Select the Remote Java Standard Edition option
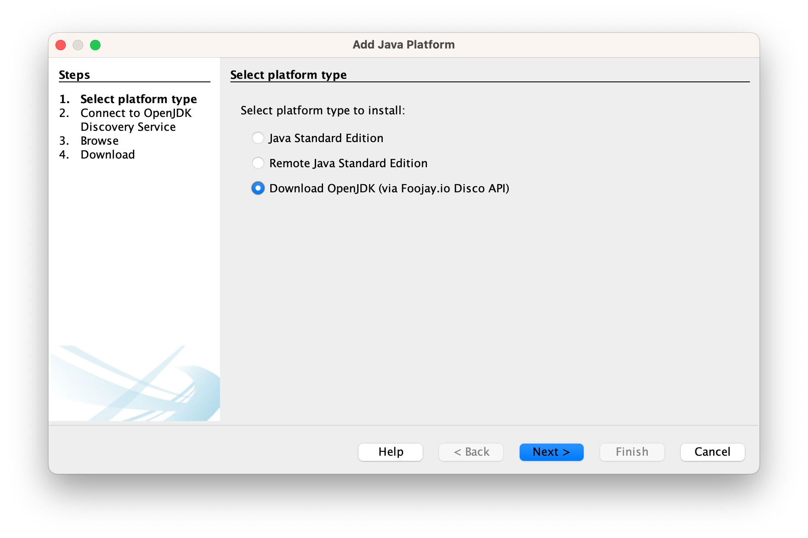 [258, 163]
